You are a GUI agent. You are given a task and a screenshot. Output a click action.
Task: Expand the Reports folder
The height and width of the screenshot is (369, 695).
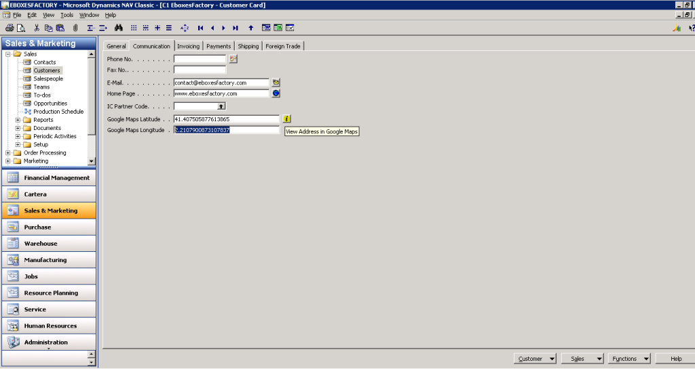[x=18, y=120]
